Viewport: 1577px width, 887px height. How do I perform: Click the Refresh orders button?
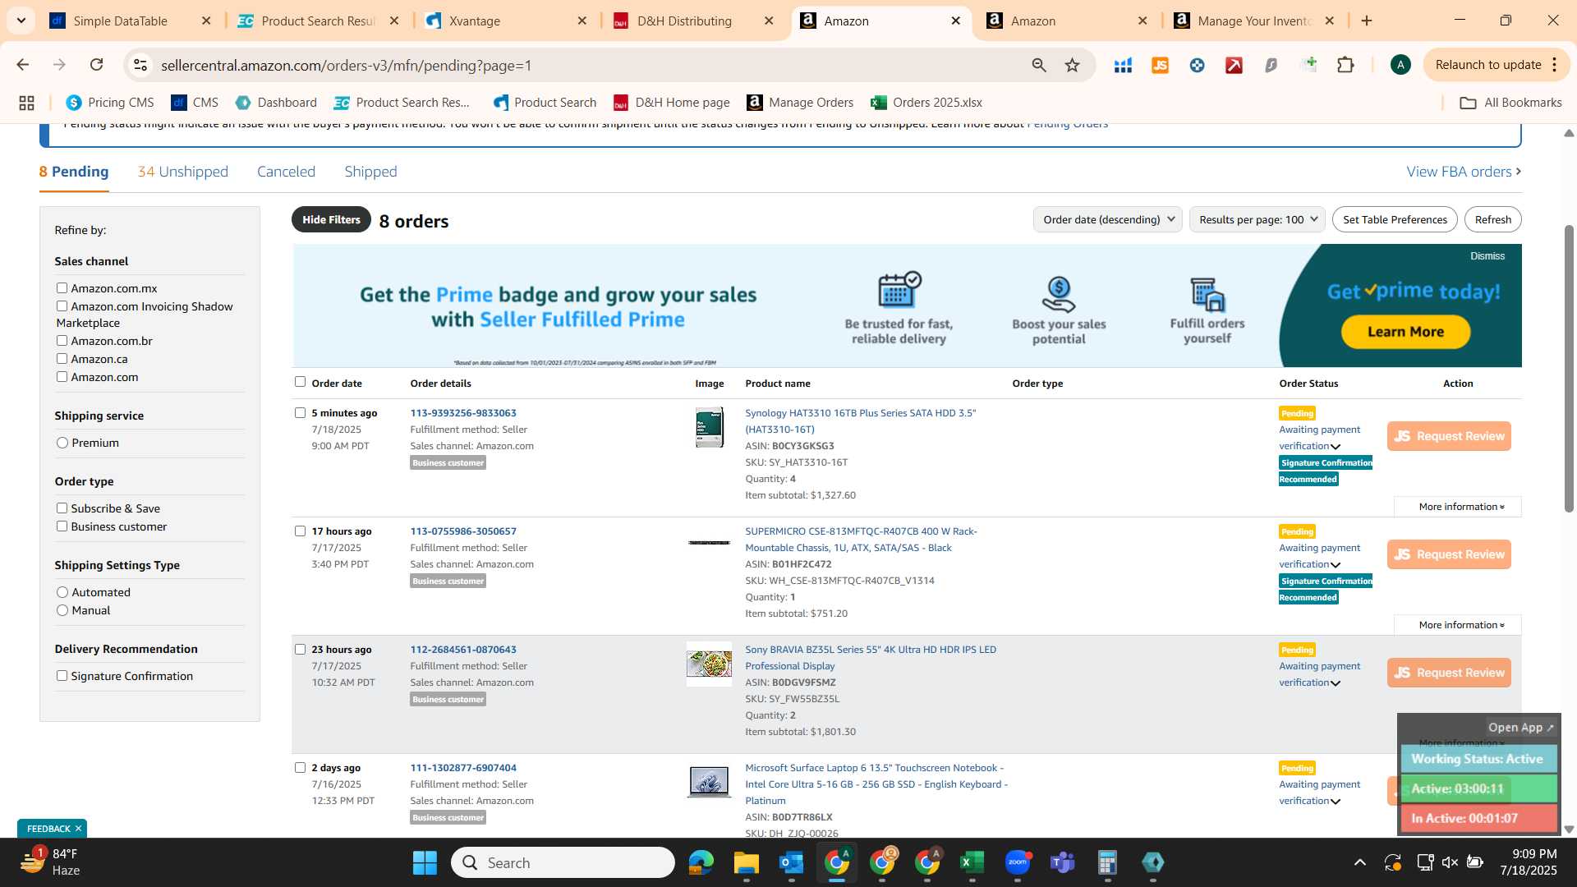(1492, 219)
